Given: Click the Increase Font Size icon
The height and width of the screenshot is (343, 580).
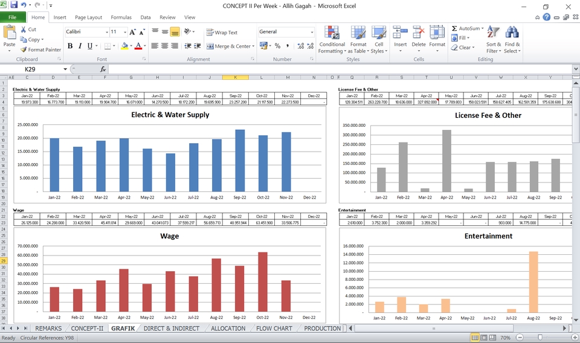Looking at the screenshot, I should tap(132, 32).
